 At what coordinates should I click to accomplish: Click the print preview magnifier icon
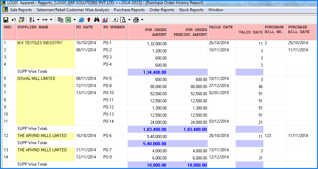coord(123,20)
